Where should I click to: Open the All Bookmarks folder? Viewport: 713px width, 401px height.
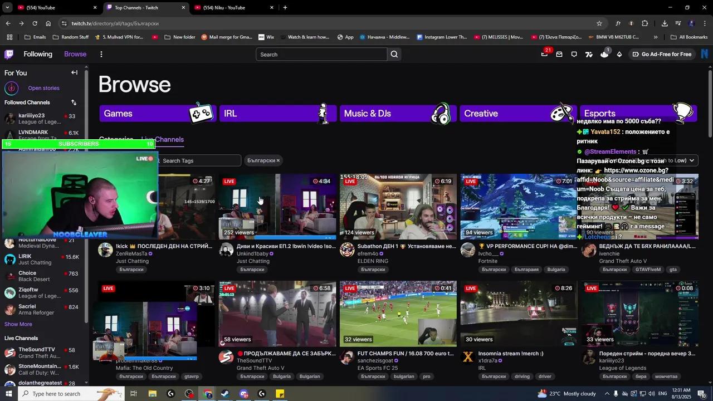tap(688, 37)
